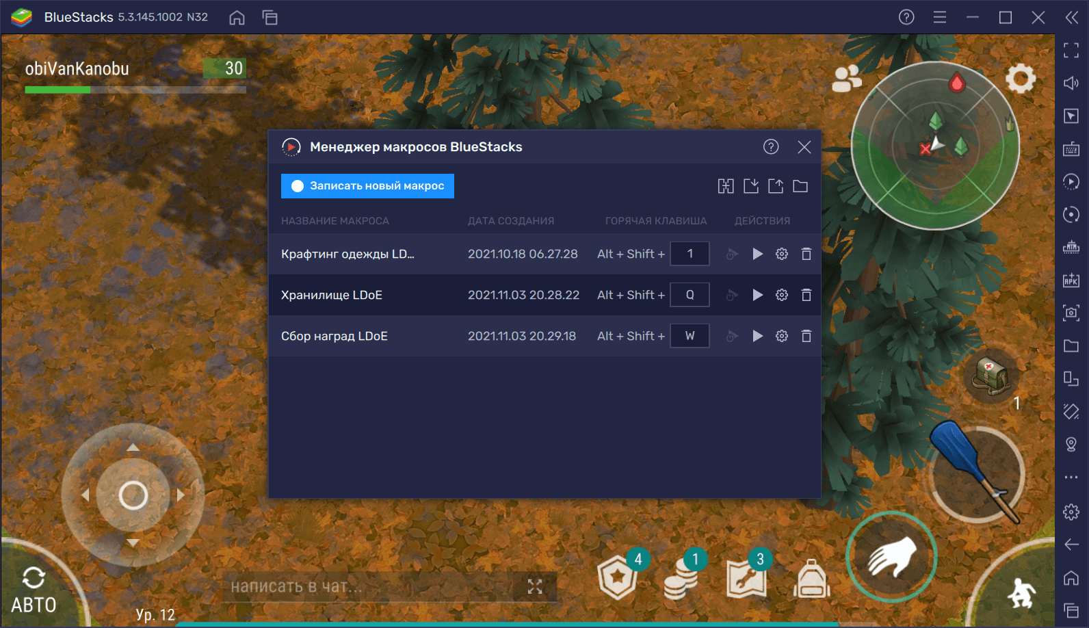The height and width of the screenshot is (628, 1089).
Task: Expand chat window icon
Action: coord(535,587)
